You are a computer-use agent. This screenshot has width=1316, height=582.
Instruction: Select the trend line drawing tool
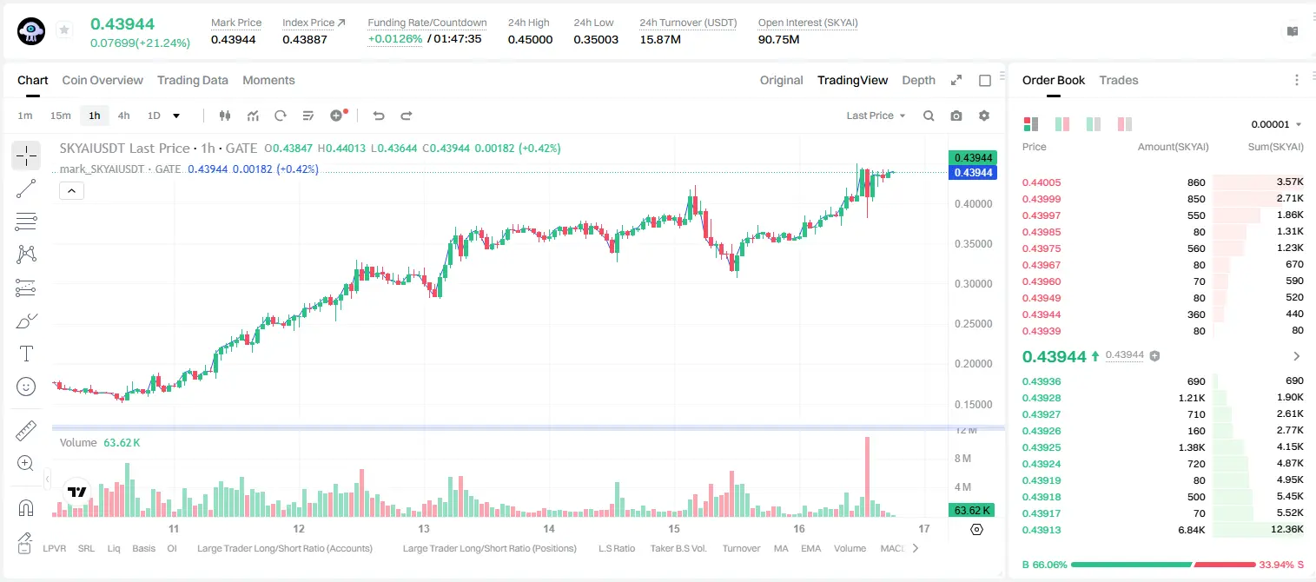(x=26, y=188)
